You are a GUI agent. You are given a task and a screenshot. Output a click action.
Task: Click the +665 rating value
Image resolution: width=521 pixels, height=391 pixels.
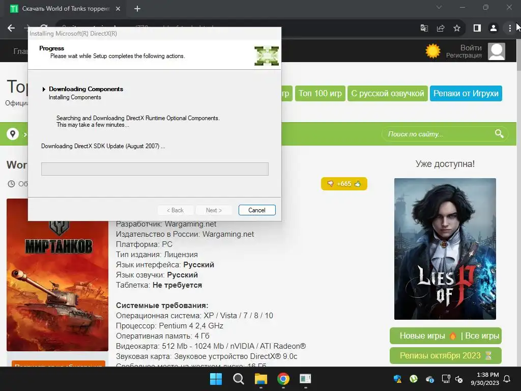coord(344,184)
